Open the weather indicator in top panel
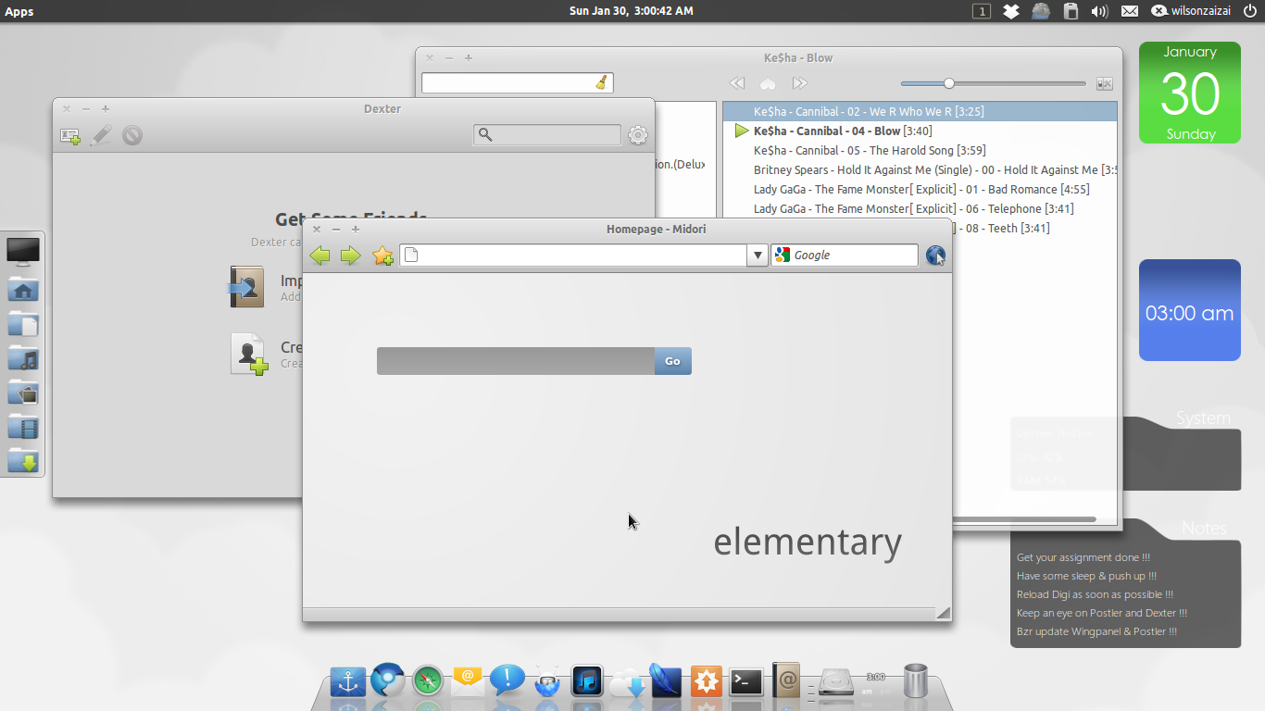The height and width of the screenshot is (711, 1265). 1041,11
